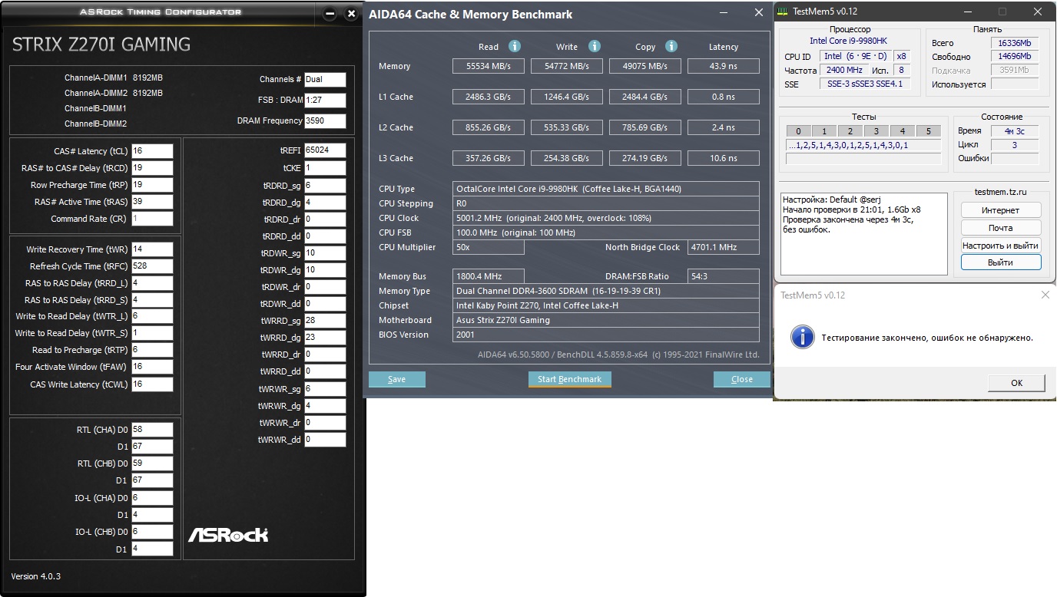
Task: Select the Refresh Cycle Time (tRFC) field
Action: click(x=152, y=266)
